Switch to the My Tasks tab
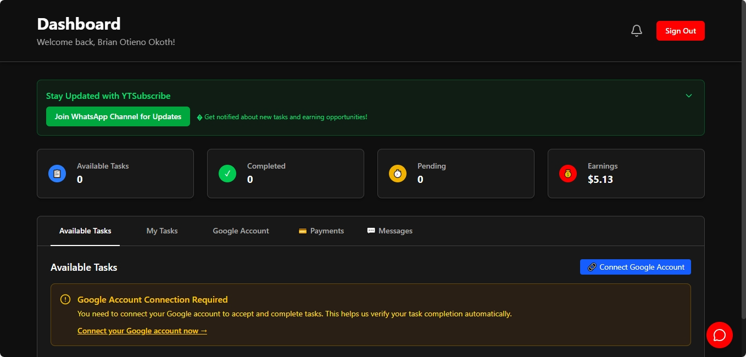The image size is (746, 357). point(162,231)
